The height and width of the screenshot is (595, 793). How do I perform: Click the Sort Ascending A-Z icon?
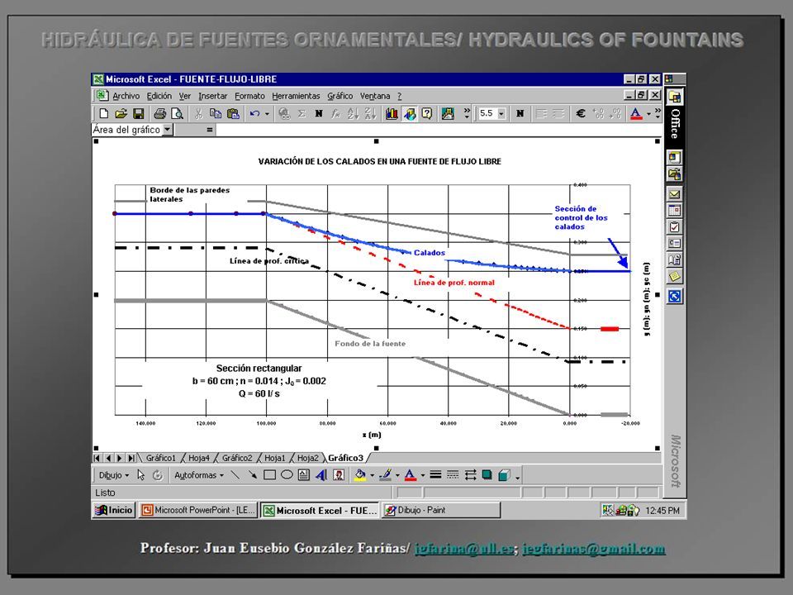pyautogui.click(x=353, y=114)
